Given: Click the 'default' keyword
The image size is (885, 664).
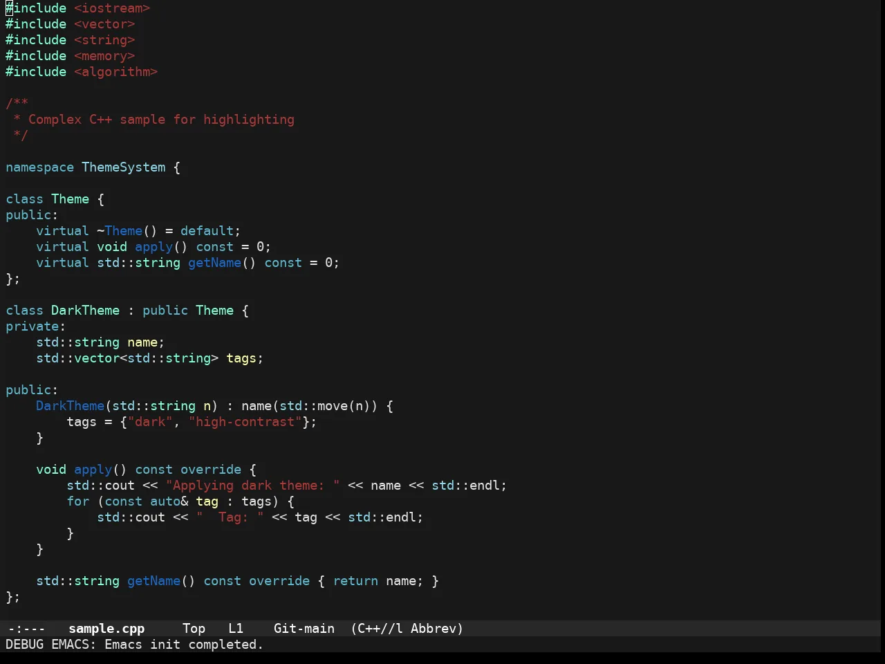Looking at the screenshot, I should pyautogui.click(x=207, y=231).
